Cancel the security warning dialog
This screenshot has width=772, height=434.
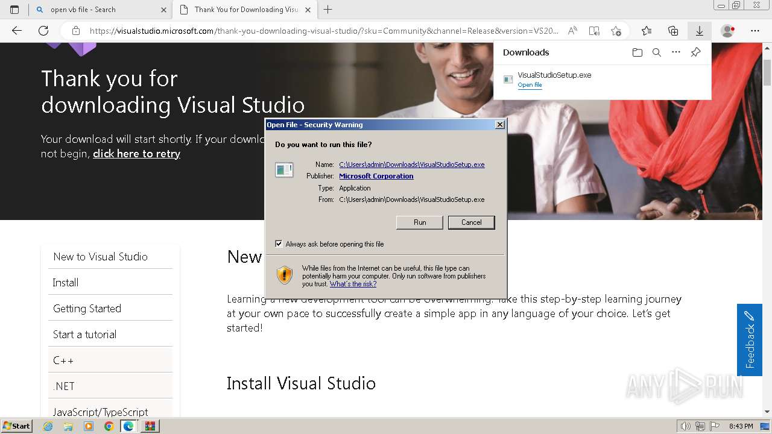(471, 222)
